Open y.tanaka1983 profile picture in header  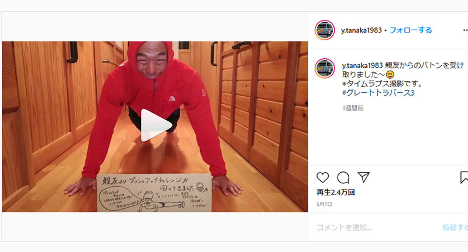(x=325, y=30)
